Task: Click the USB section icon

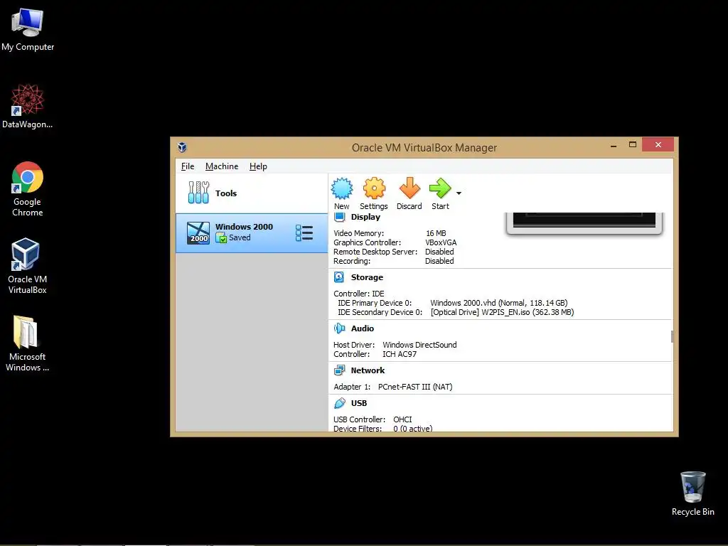Action: (339, 403)
